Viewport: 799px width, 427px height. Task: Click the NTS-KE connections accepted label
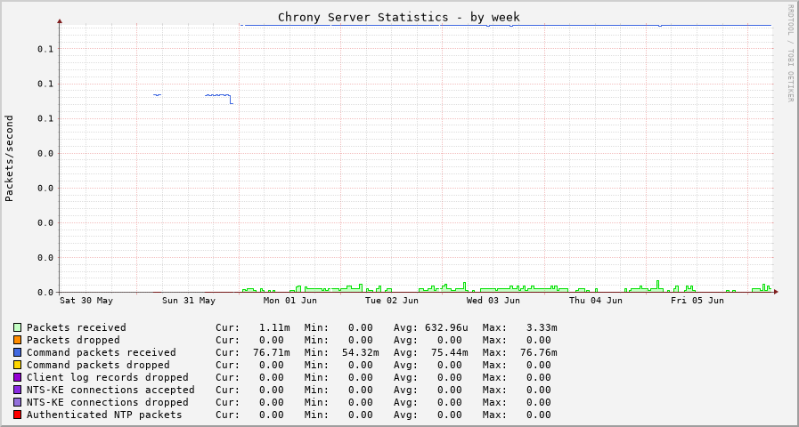click(110, 390)
